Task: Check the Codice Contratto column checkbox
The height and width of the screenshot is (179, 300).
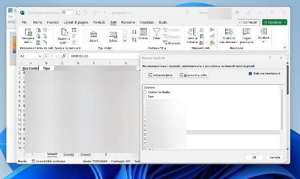Action: click(x=145, y=92)
